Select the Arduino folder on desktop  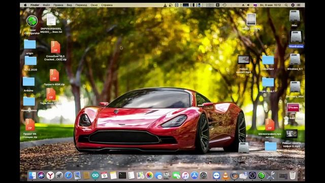tap(28, 81)
